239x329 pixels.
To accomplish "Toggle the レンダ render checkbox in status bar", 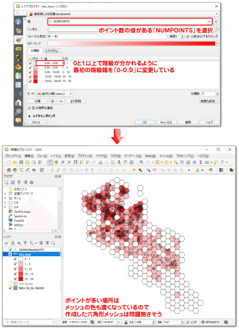I will click(x=188, y=322).
